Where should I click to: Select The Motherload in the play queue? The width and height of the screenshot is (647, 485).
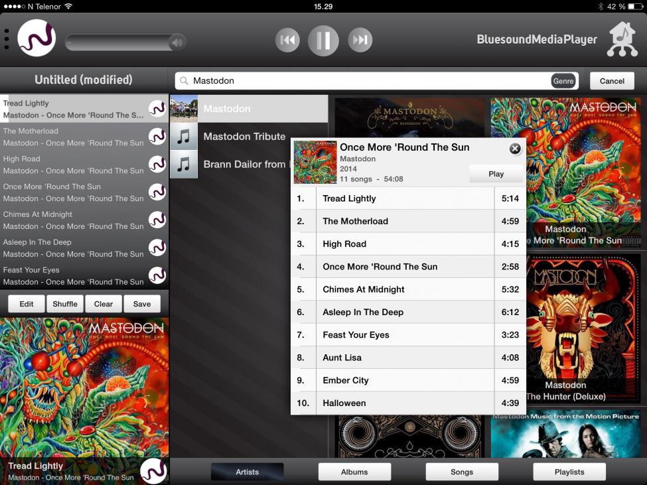(84, 137)
